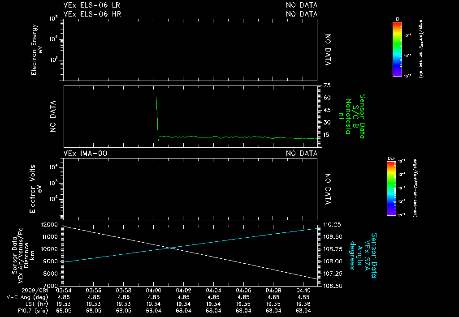Click the date label '2009/081'
This screenshot has width=459, height=317.
(35, 291)
